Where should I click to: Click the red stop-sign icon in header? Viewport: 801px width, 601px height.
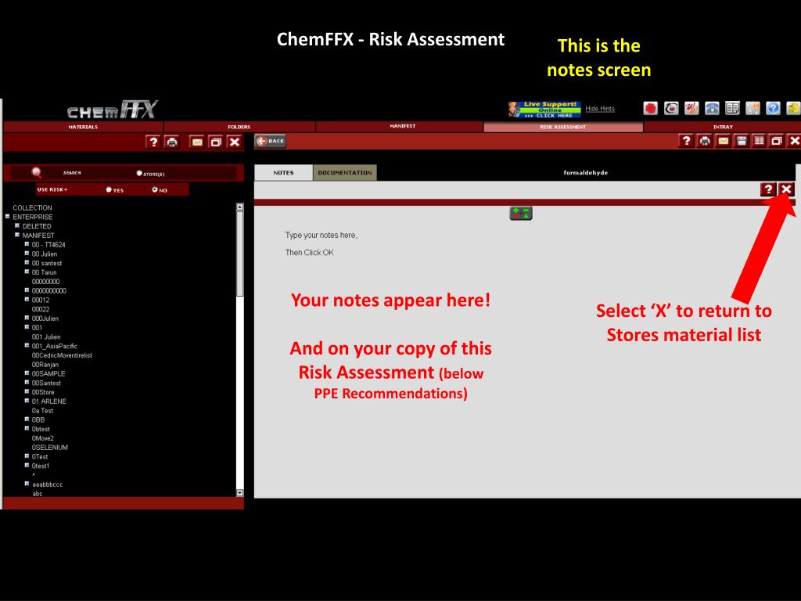coord(650,108)
